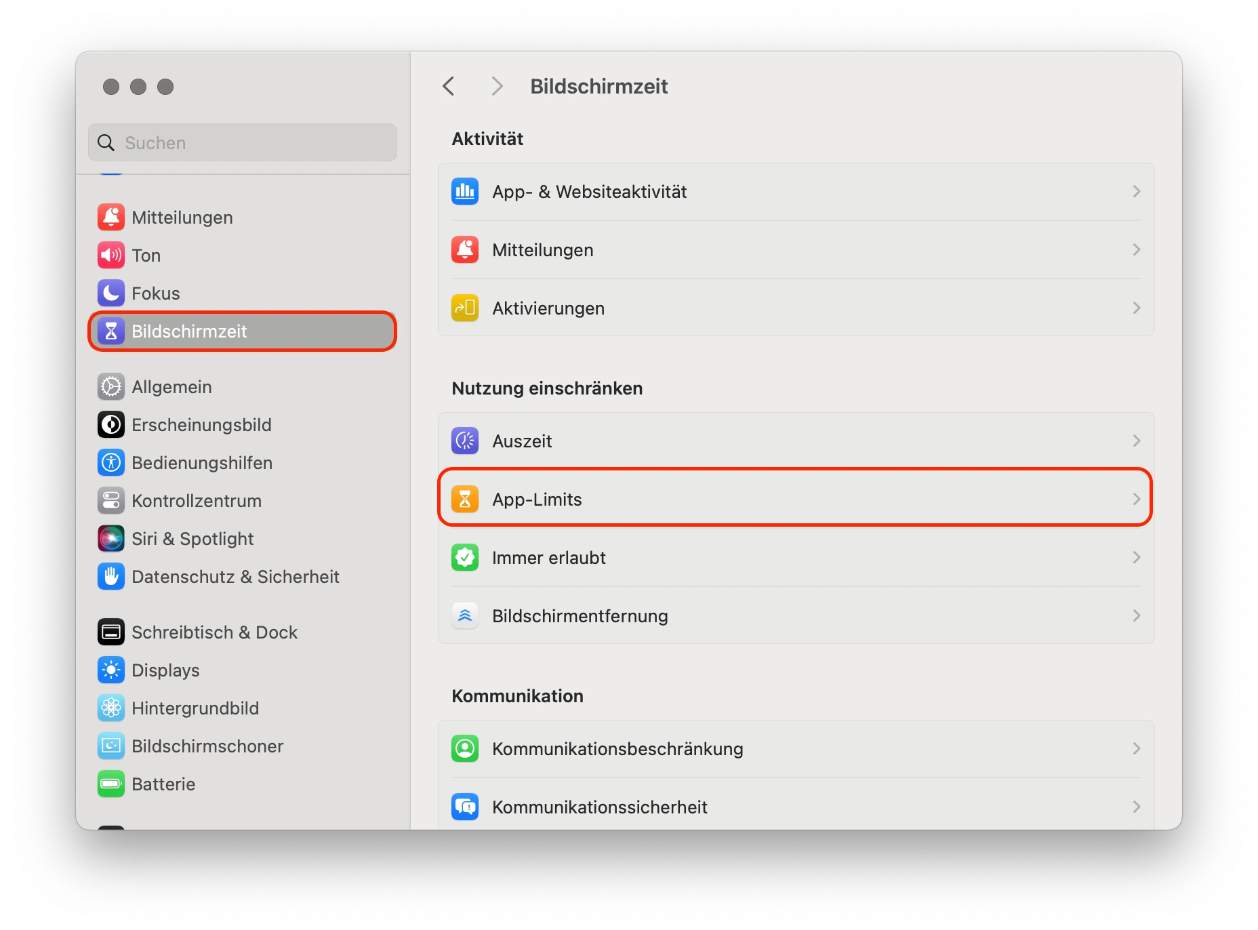The height and width of the screenshot is (930, 1258).
Task: Select Ton in the sidebar
Action: [242, 256]
